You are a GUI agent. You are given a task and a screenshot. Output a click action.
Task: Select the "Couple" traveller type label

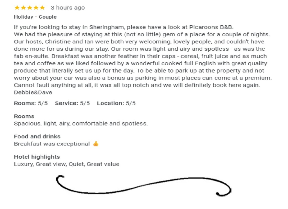[x=48, y=17]
